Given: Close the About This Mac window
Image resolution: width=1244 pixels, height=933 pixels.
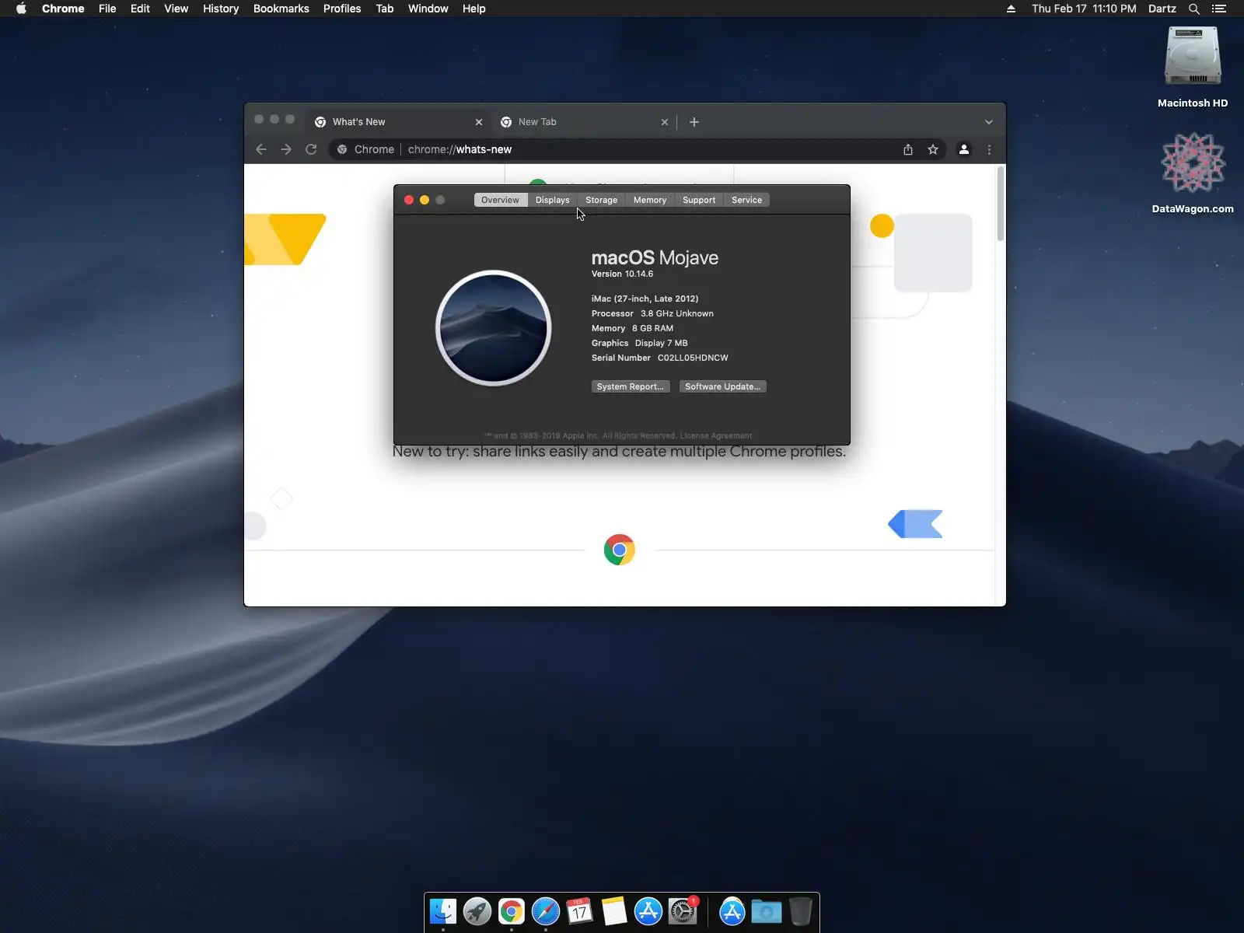Looking at the screenshot, I should click(x=409, y=200).
